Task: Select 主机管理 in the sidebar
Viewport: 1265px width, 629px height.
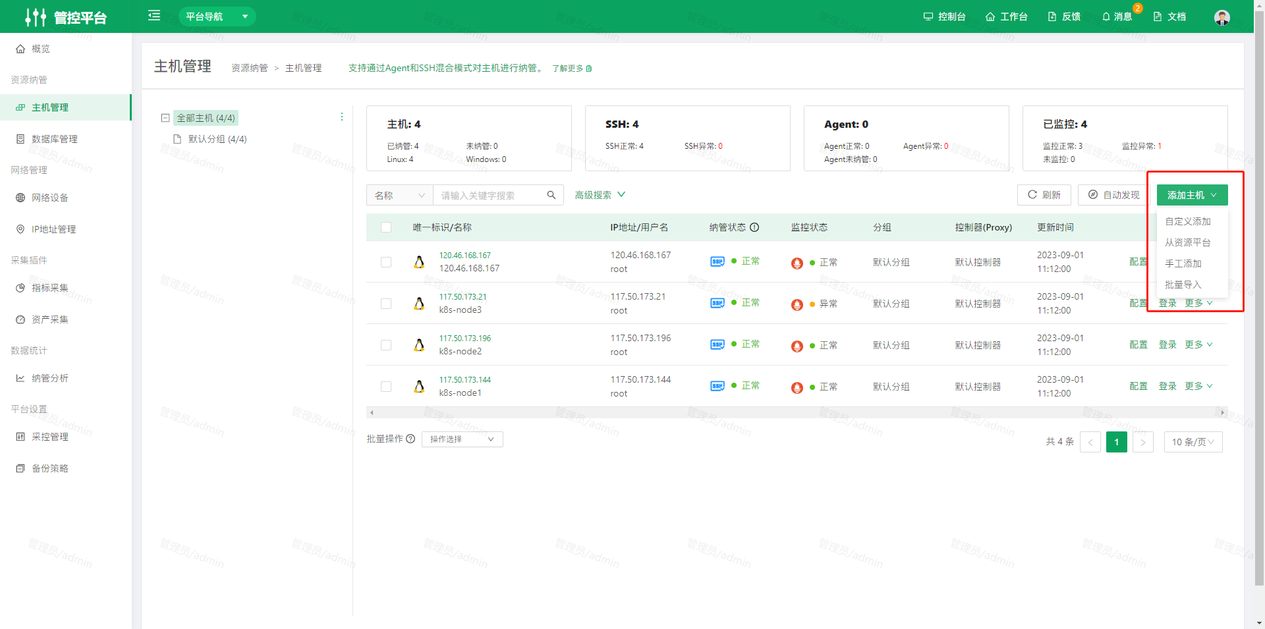Action: 65,107
